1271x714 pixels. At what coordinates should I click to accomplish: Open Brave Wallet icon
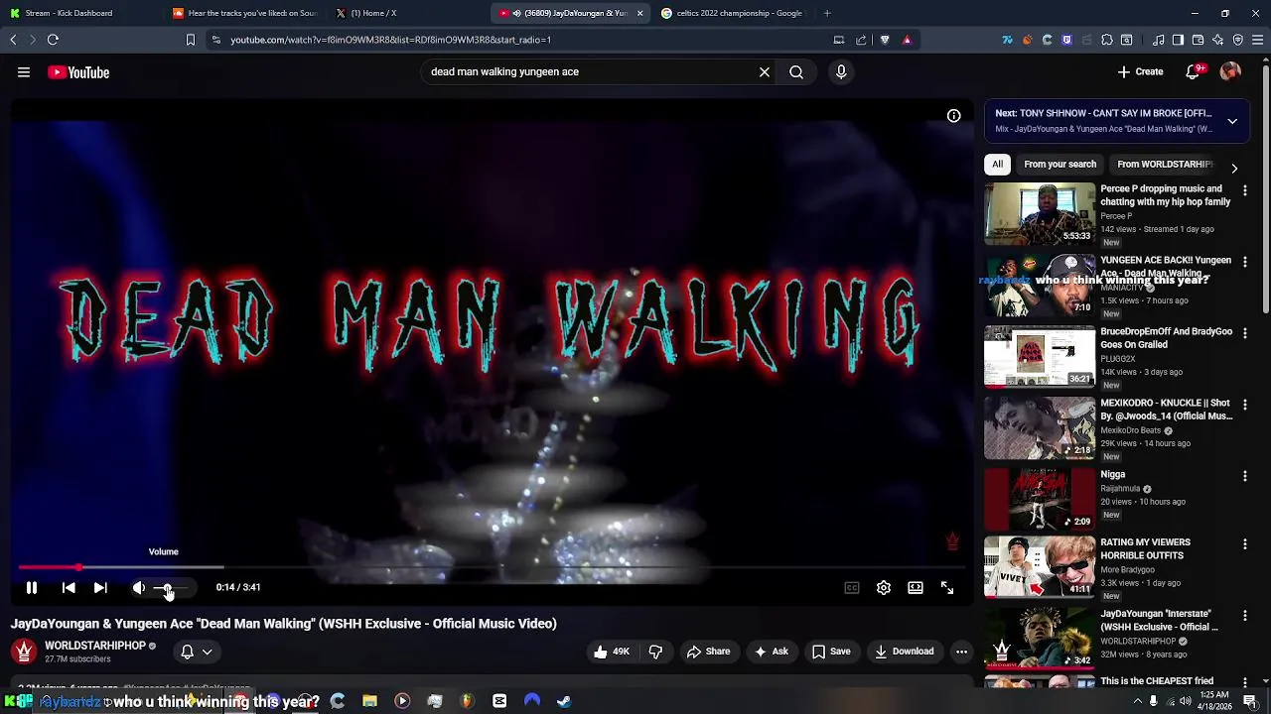click(1198, 40)
